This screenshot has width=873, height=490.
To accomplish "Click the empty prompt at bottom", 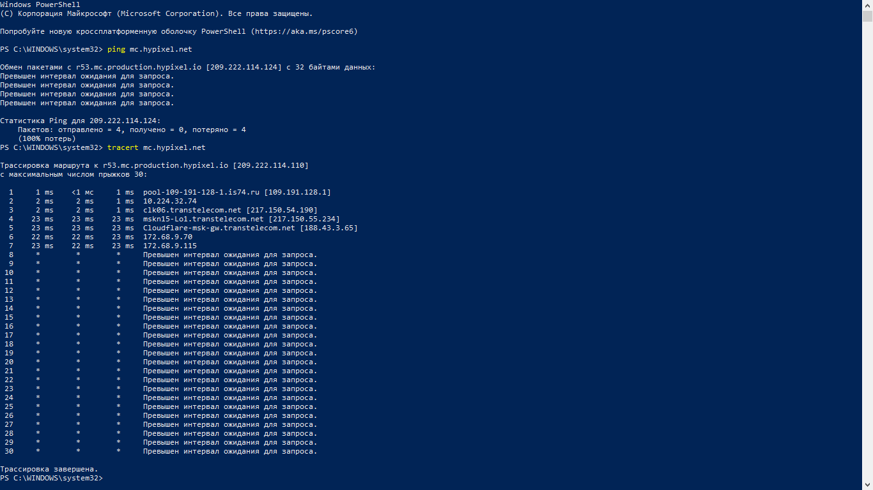I will tap(51, 478).
